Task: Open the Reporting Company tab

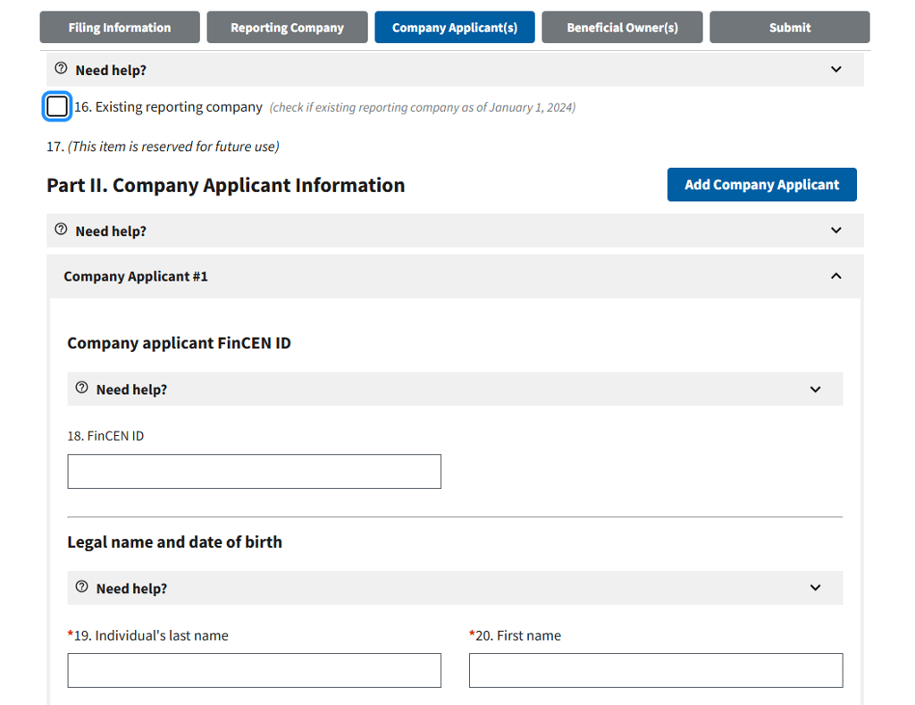Action: 287,28
